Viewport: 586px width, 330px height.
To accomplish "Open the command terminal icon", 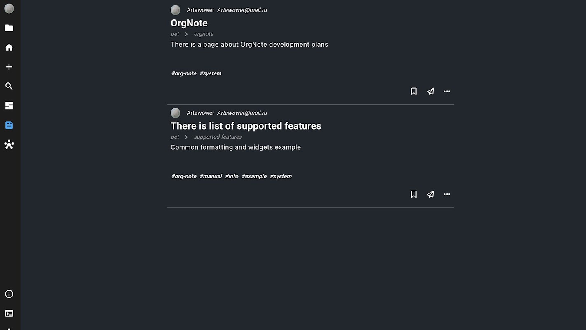I will click(x=9, y=313).
